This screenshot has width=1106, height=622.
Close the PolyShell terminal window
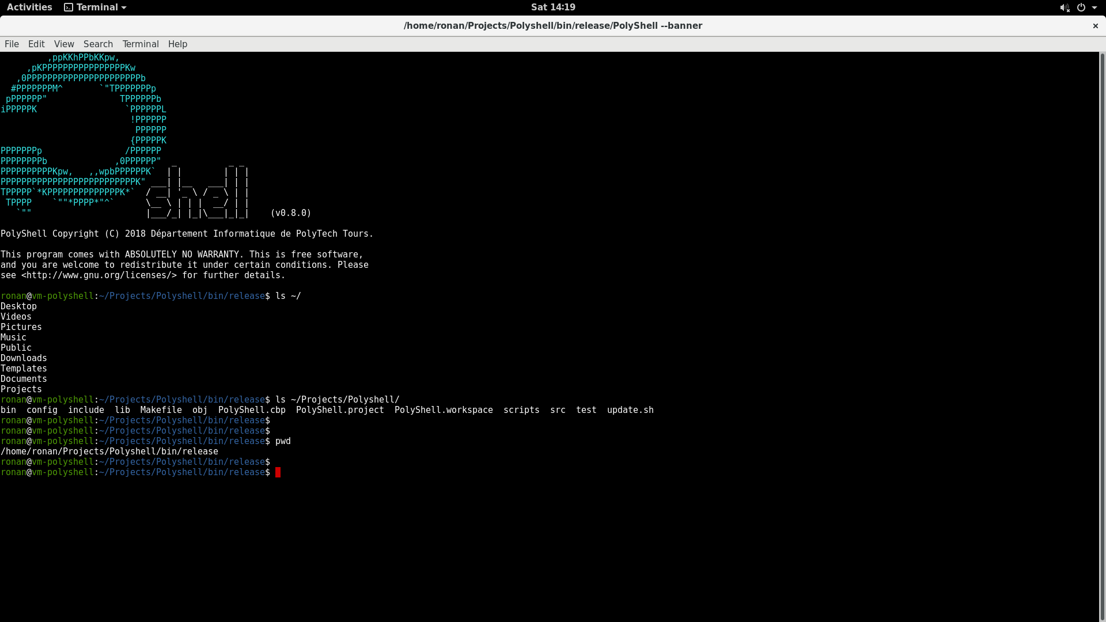1096,25
